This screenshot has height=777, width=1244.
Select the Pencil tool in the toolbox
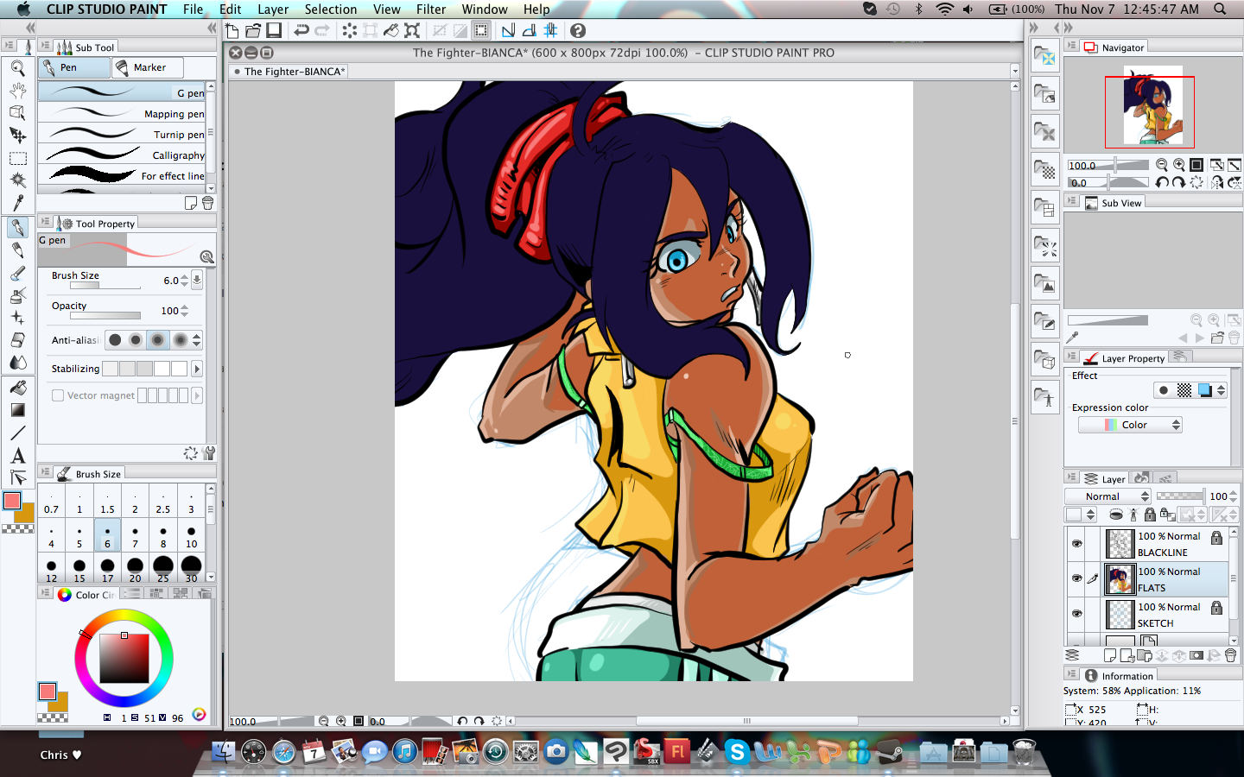tap(17, 250)
